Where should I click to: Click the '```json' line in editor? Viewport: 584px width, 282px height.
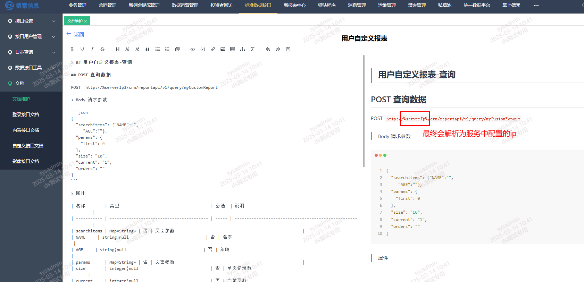pyautogui.click(x=80, y=112)
